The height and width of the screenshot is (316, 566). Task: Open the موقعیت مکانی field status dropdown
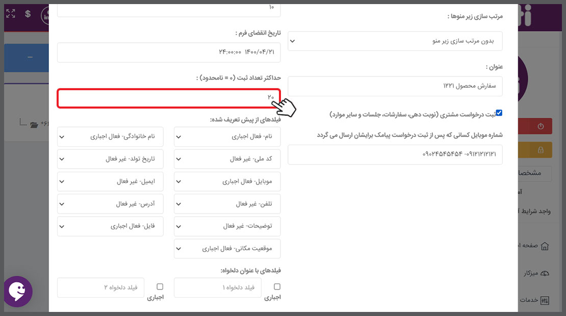(x=227, y=249)
